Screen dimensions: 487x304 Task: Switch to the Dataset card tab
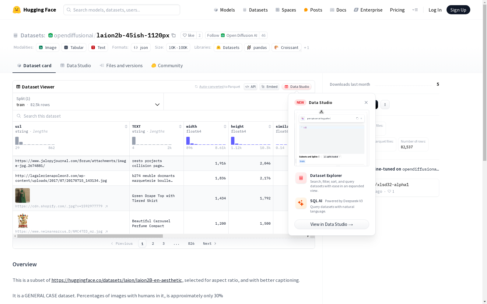point(34,66)
